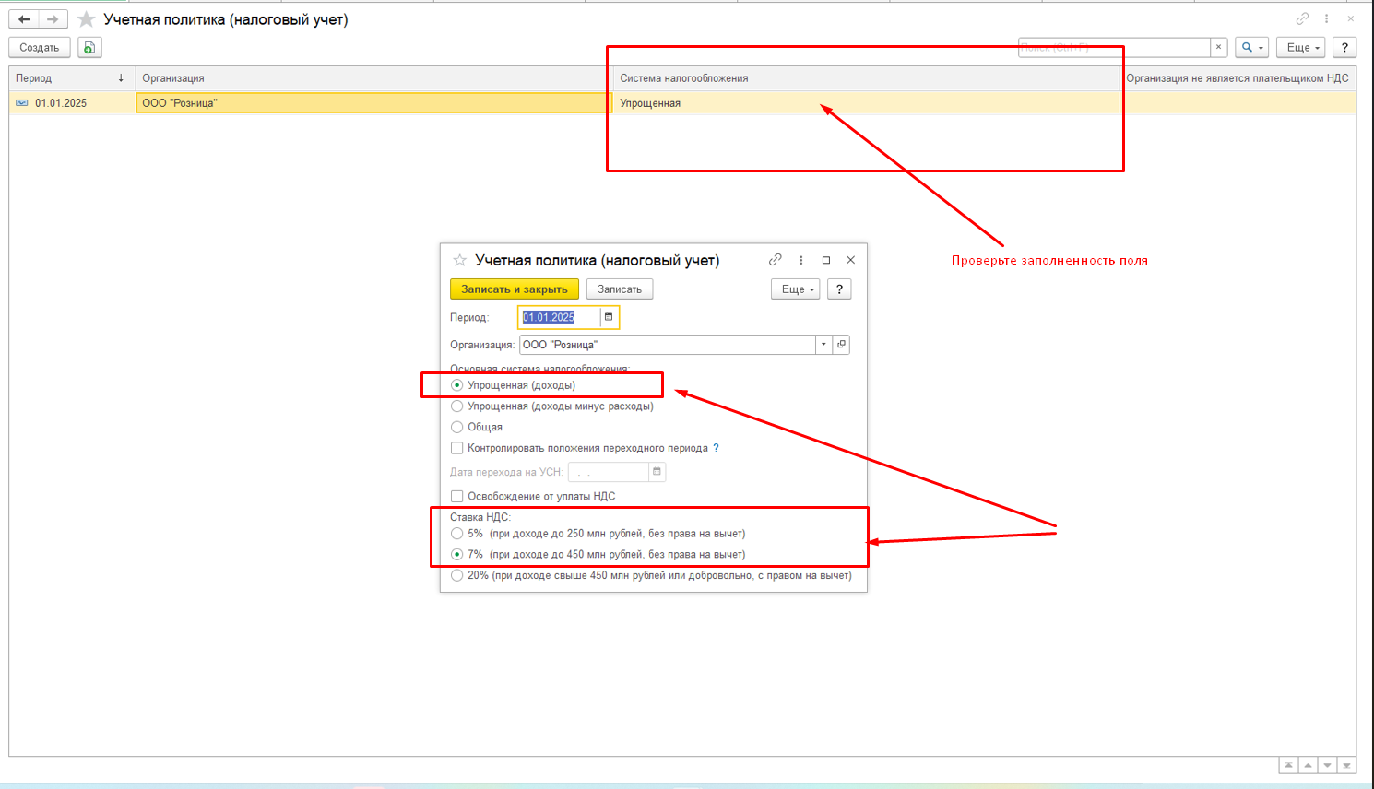Click the Записать button
Viewport: 1374px width, 789px height.
pos(620,289)
